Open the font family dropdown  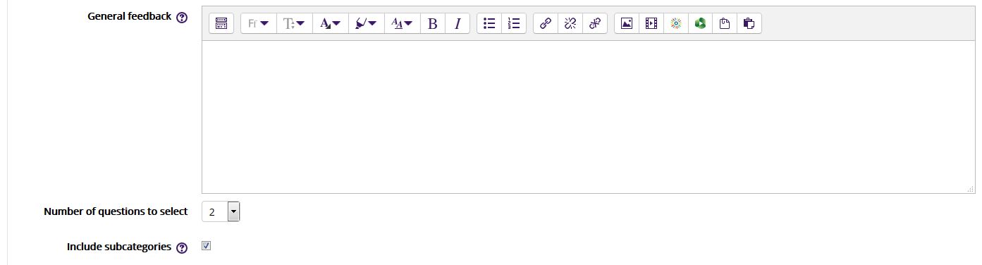coord(258,23)
